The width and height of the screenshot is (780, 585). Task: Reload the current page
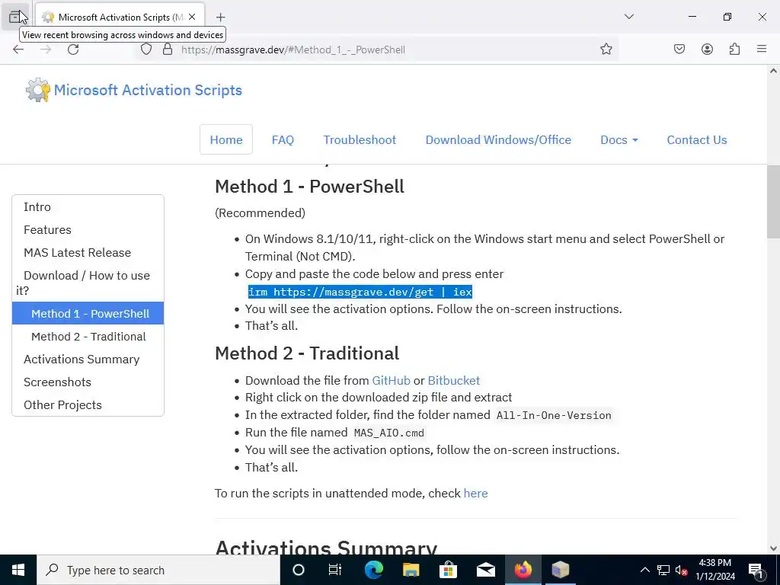(x=73, y=50)
